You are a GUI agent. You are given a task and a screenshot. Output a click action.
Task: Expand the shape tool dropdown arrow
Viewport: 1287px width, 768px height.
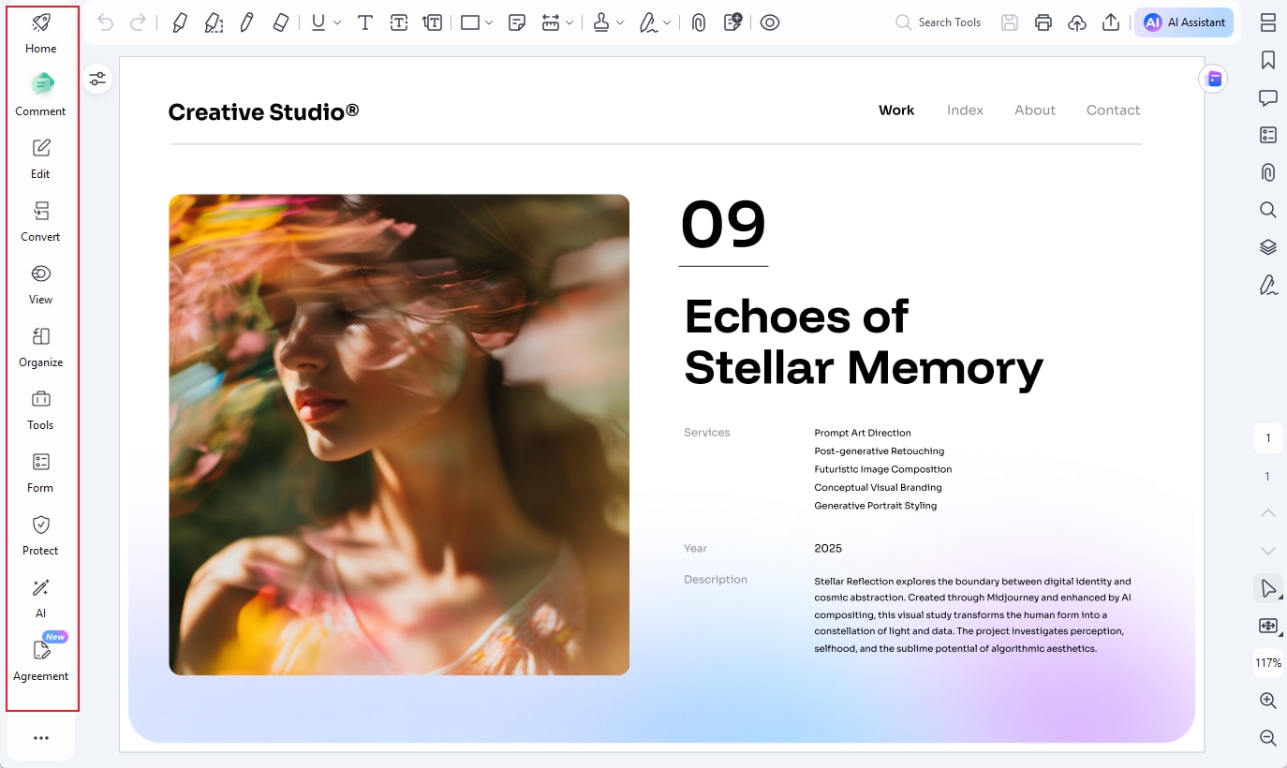tap(489, 22)
